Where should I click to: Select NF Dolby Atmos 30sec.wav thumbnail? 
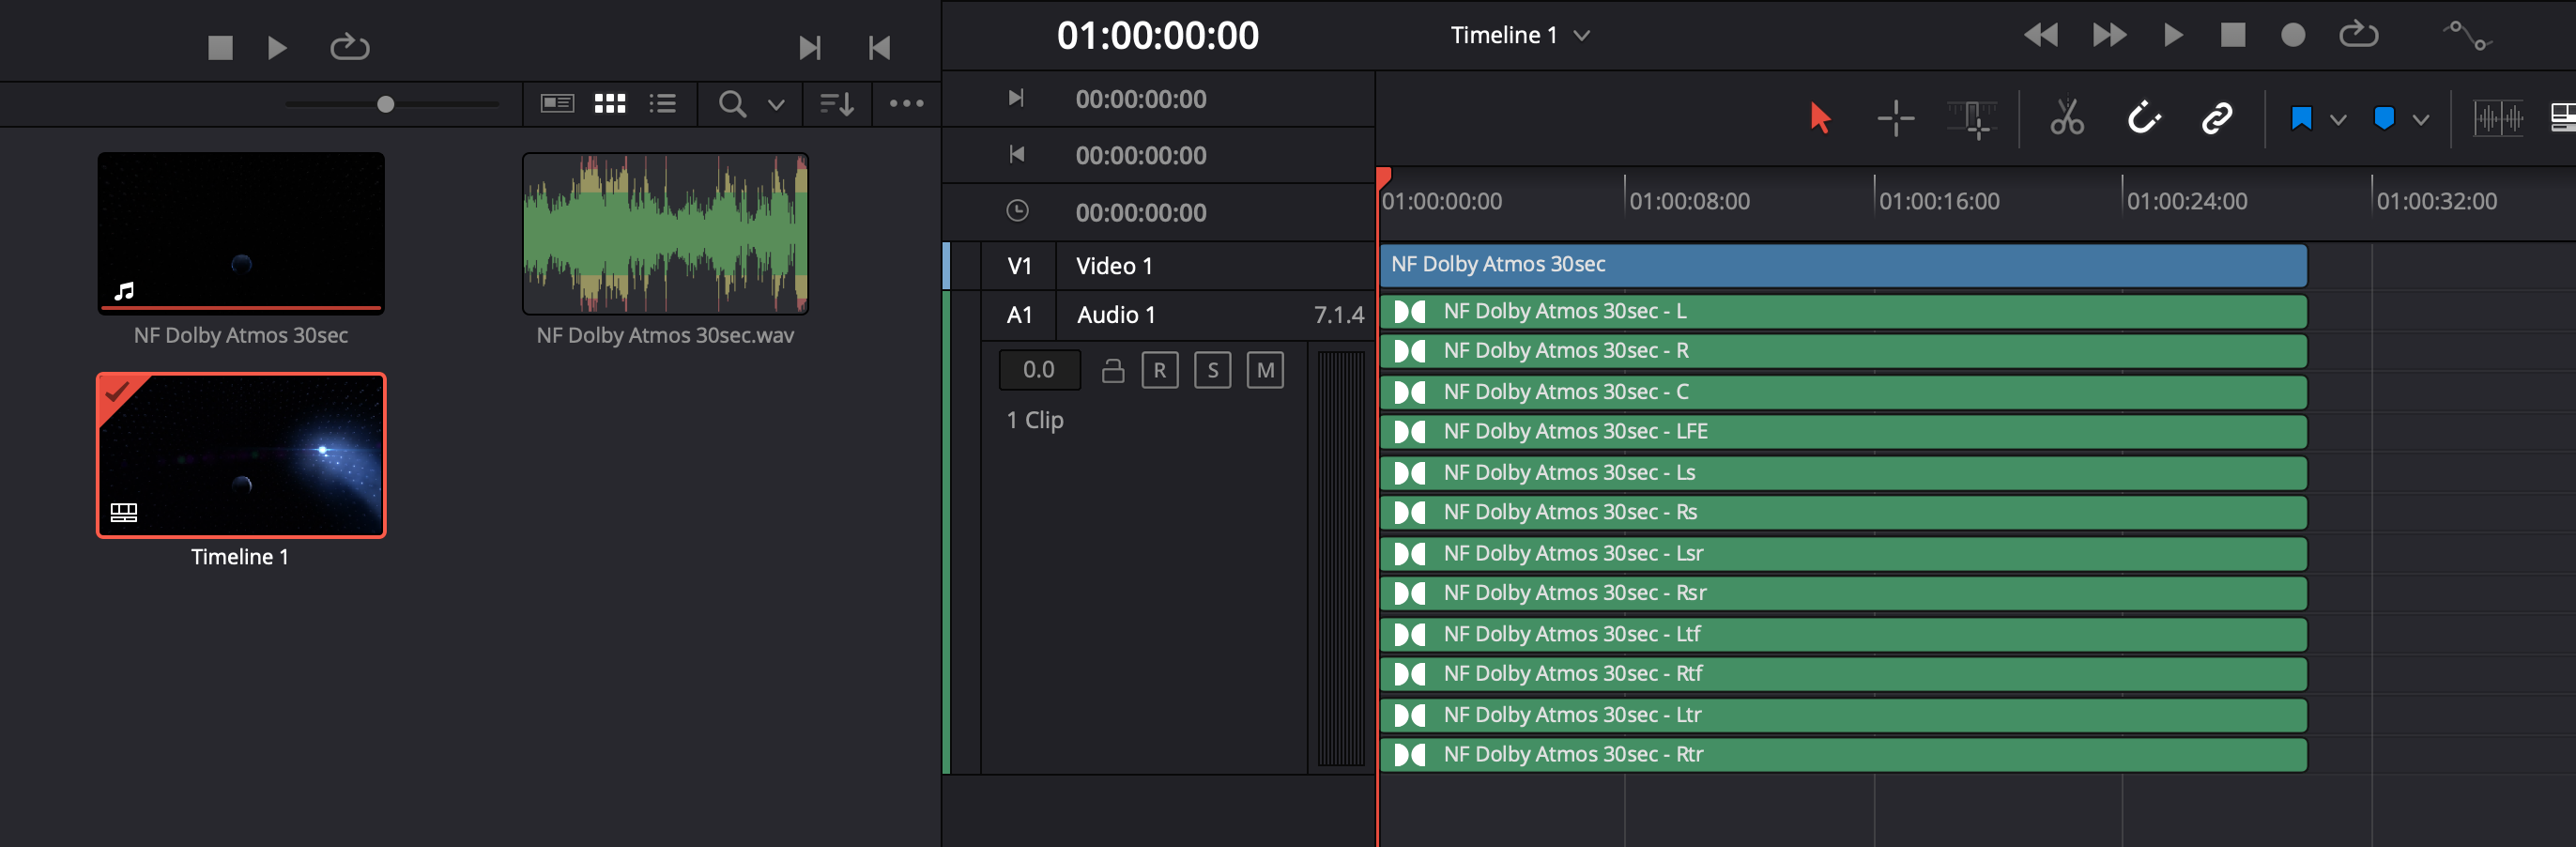click(x=666, y=232)
